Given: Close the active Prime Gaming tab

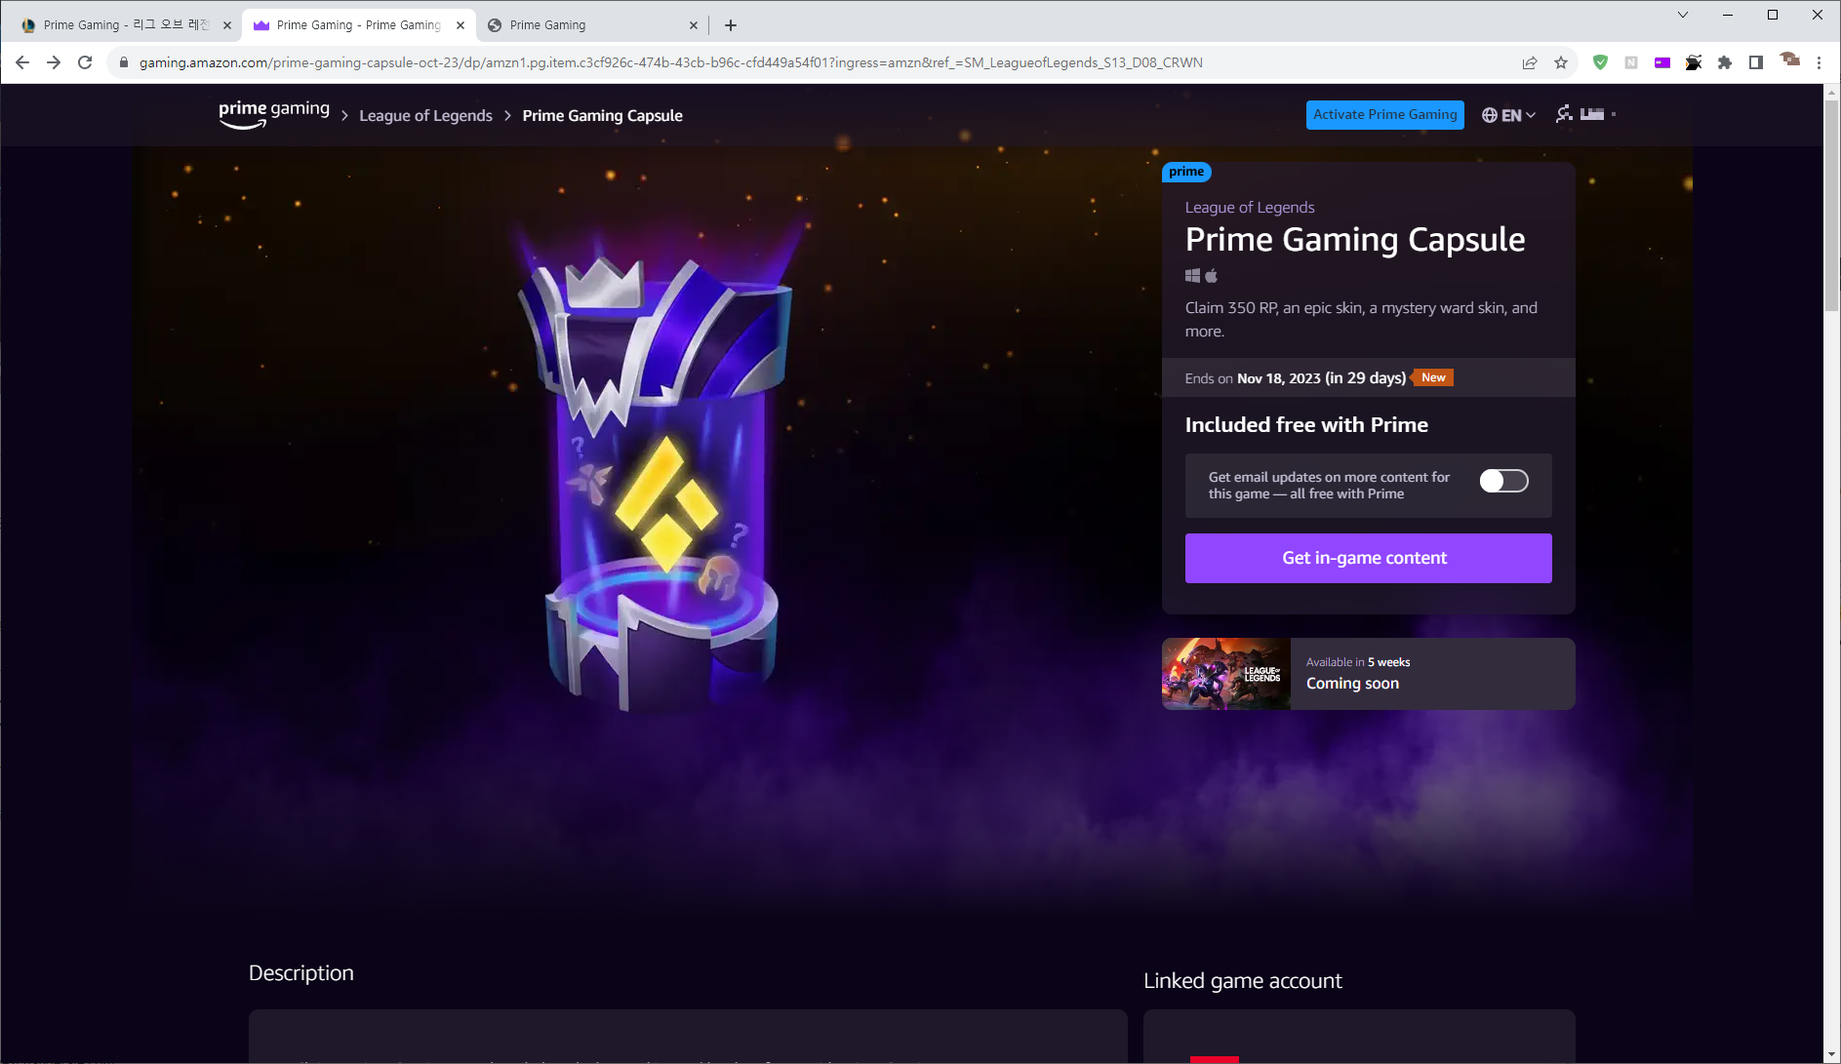Looking at the screenshot, I should (460, 25).
